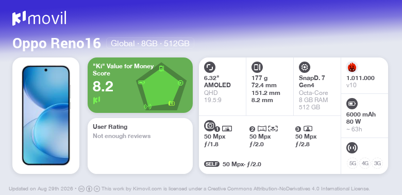This screenshot has height=195, width=402.
Task: Click the battery icon above 6000 mAh
Action: coord(351,104)
